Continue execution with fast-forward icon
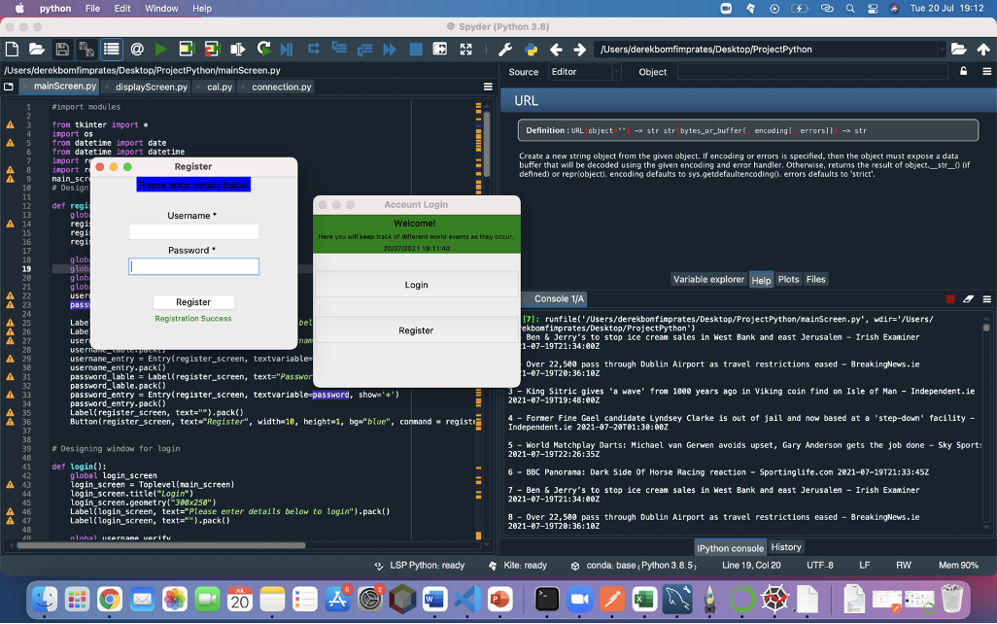The width and height of the screenshot is (997, 624). (389, 49)
